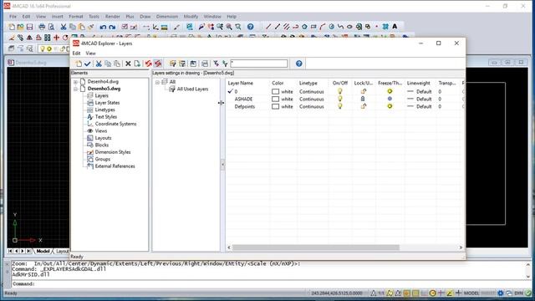Click color swatch for Defpoints layer
This screenshot has height=301, width=535.
[x=275, y=106]
